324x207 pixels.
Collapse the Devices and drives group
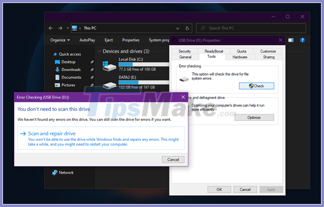point(99,51)
